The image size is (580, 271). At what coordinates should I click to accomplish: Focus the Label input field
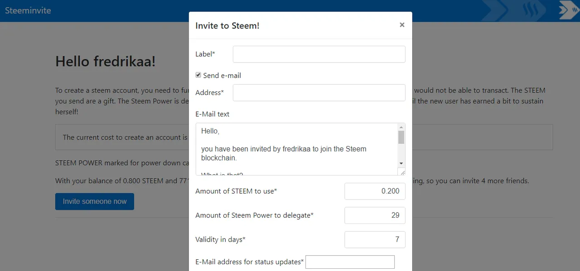pos(319,54)
